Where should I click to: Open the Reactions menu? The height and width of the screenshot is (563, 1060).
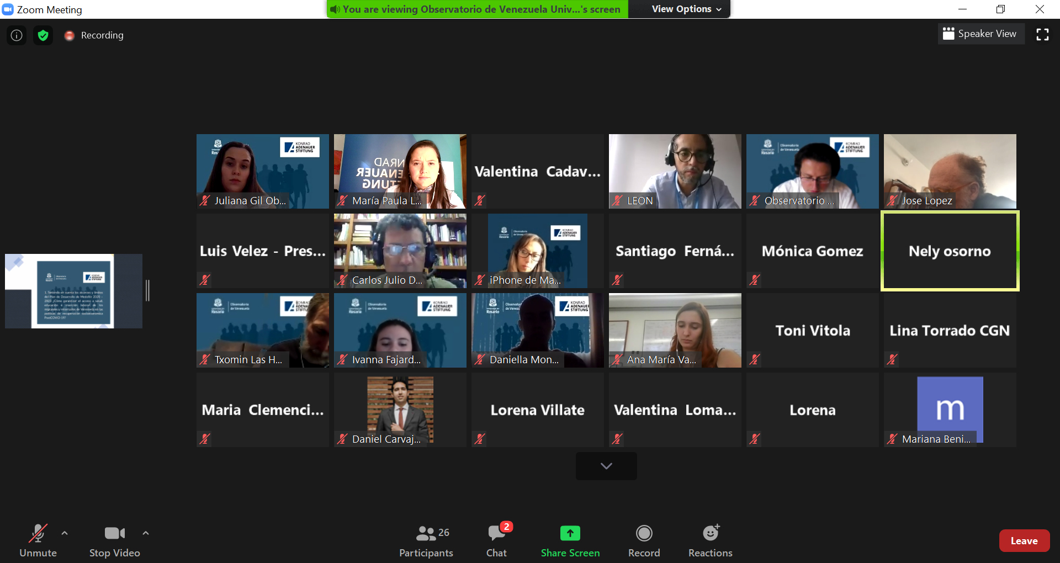click(710, 540)
